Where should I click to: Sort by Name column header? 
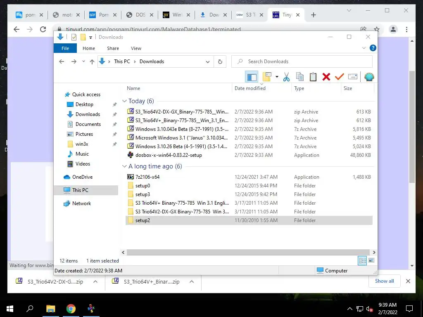[133, 88]
